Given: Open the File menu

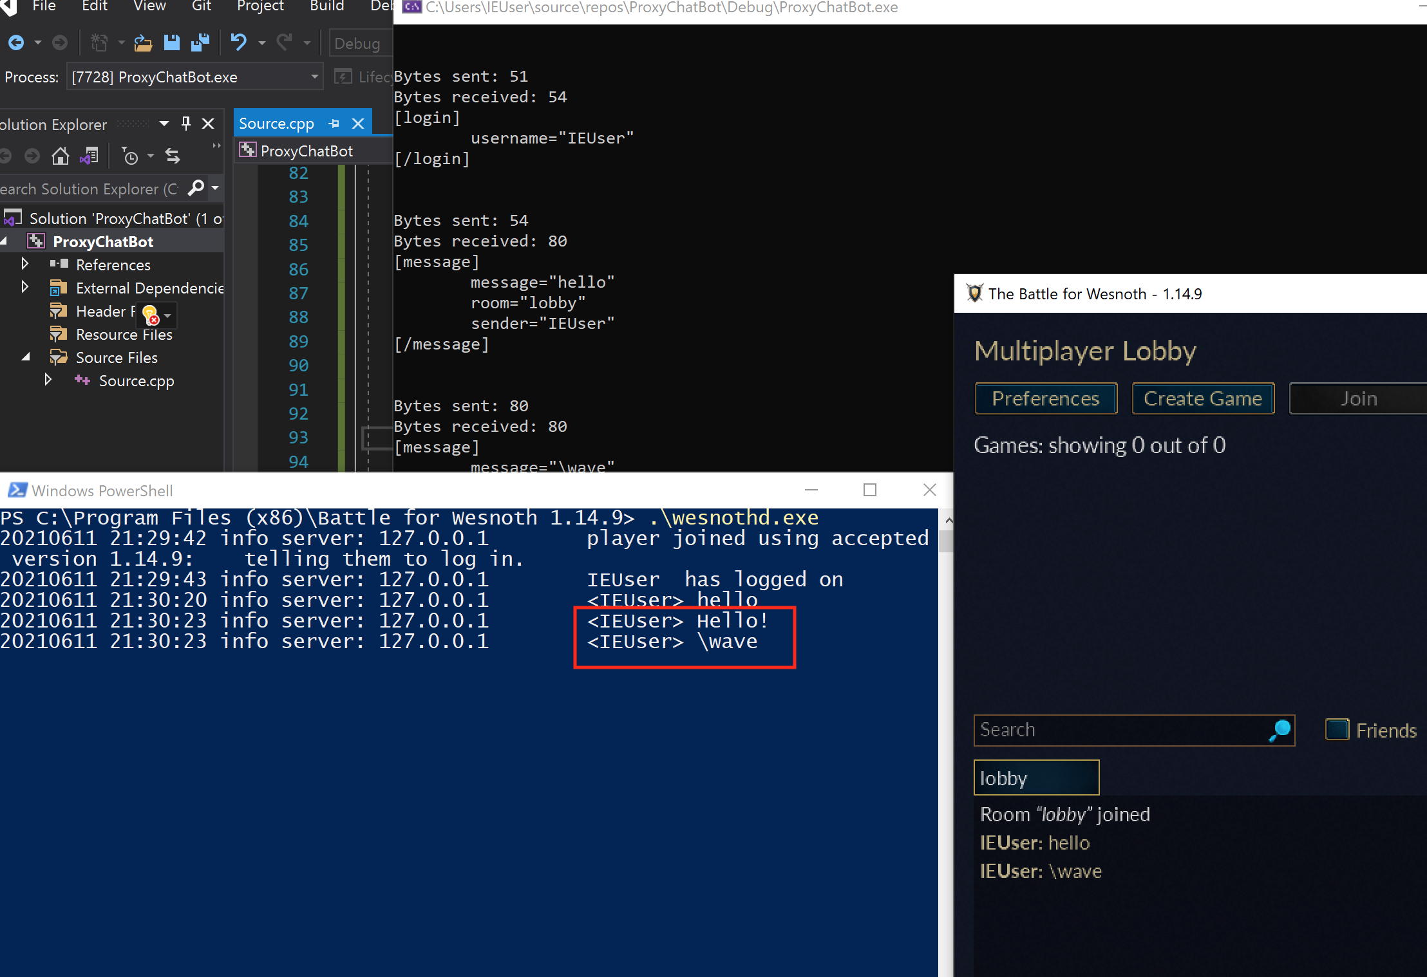Looking at the screenshot, I should pos(44,6).
